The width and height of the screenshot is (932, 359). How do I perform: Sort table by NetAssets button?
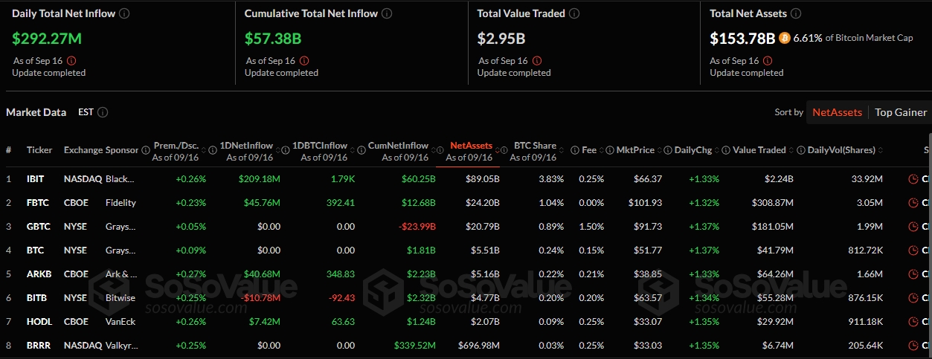837,112
